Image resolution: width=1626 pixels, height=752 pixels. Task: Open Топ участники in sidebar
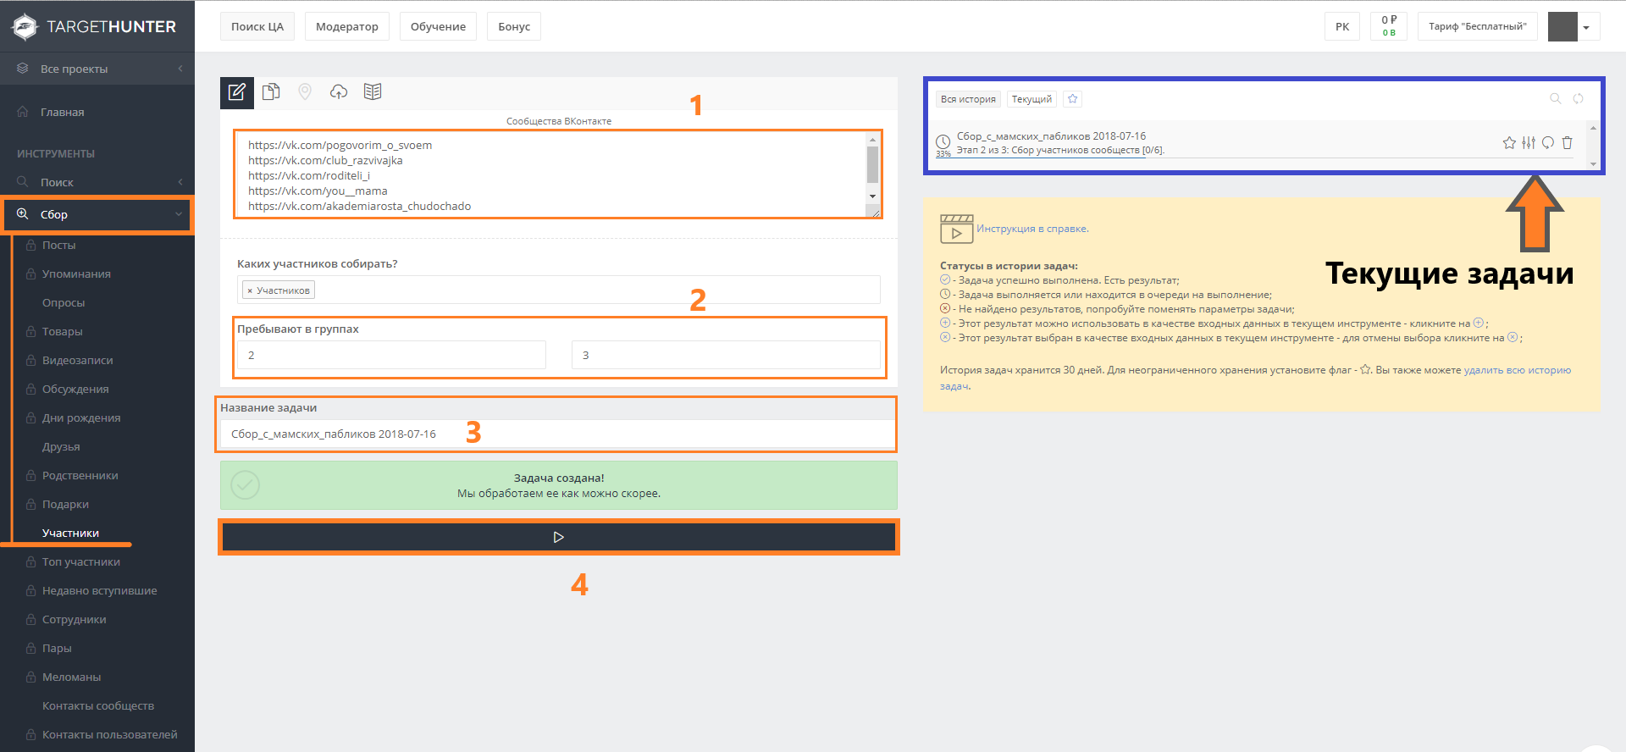[81, 561]
